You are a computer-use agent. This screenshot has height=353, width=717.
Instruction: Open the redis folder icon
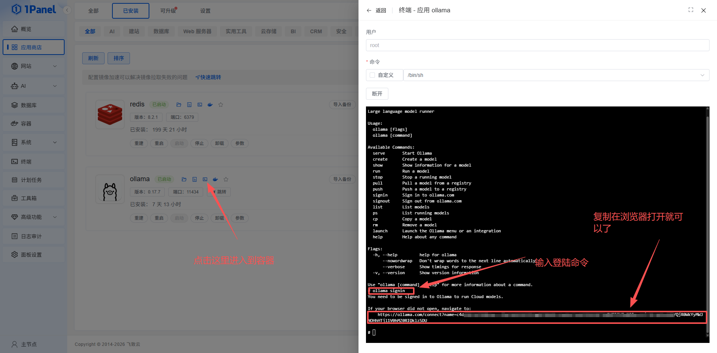(179, 105)
